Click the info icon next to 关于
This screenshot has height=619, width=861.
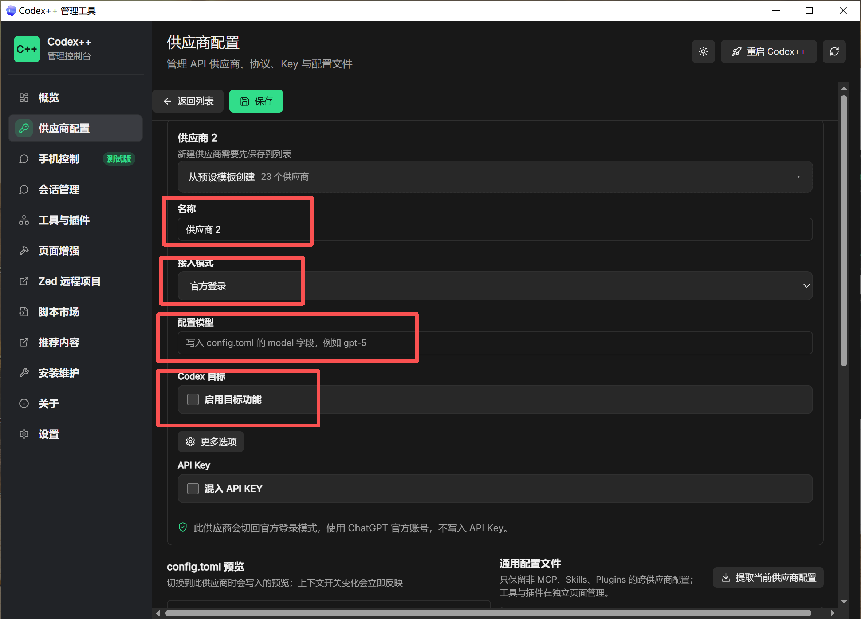coord(24,403)
